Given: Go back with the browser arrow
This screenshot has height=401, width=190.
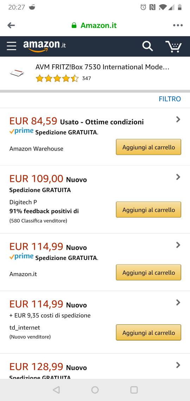Looking at the screenshot, I should click(x=11, y=25).
